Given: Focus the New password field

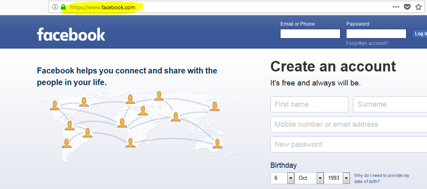Looking at the screenshot, I should pos(349,144).
